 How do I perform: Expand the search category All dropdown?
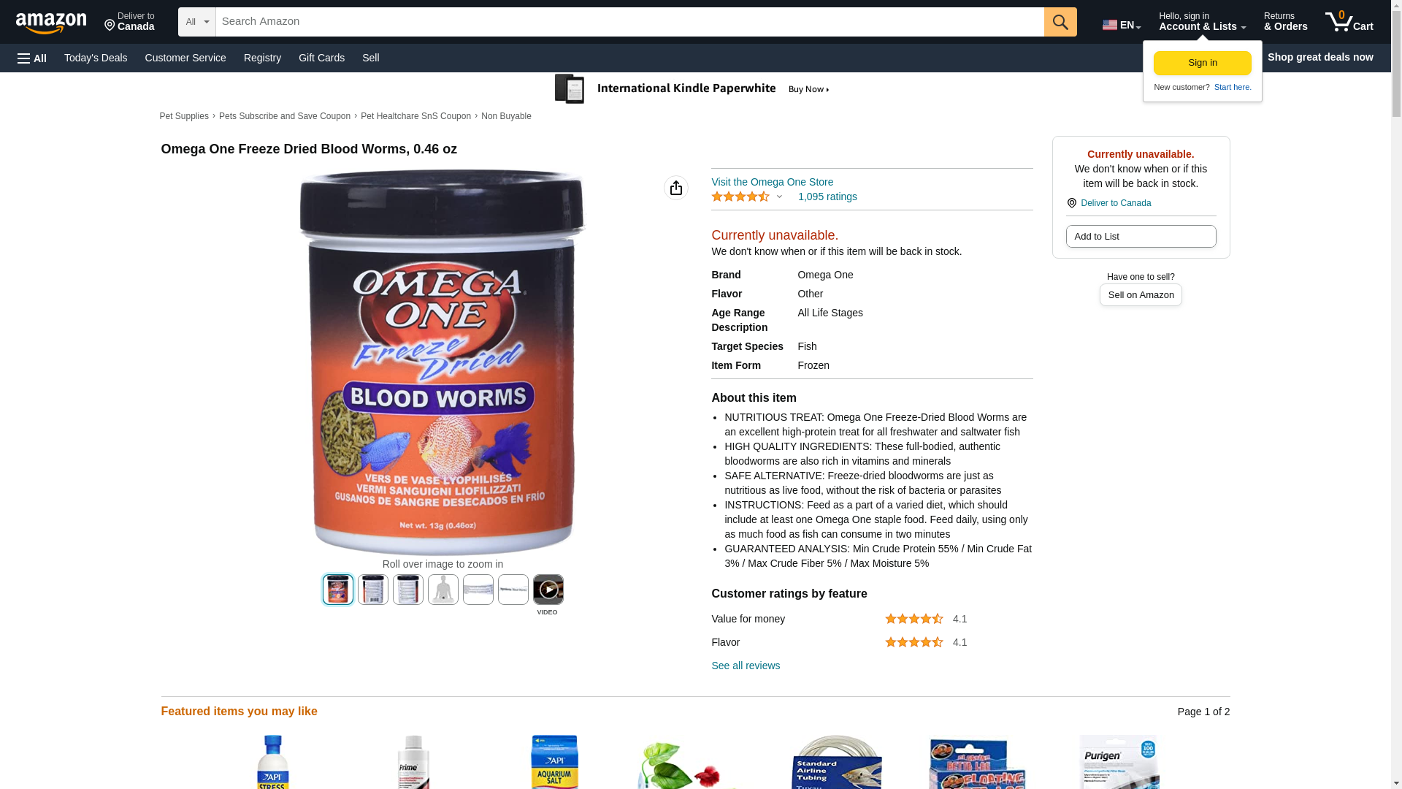(x=197, y=22)
